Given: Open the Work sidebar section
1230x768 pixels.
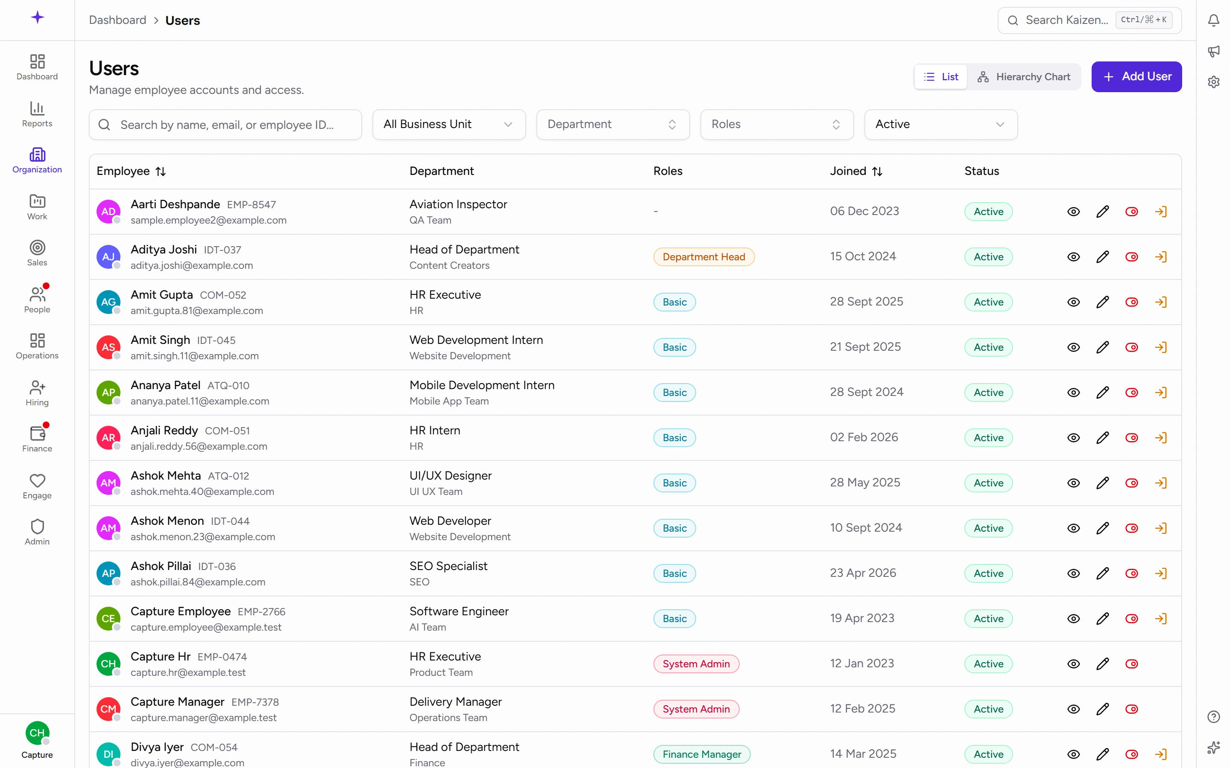Looking at the screenshot, I should point(37,207).
